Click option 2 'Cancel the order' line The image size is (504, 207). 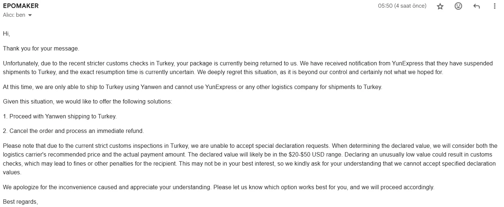tap(73, 131)
